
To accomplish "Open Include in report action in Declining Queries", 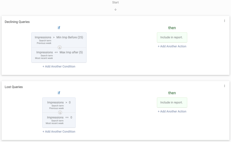I will (x=172, y=37).
